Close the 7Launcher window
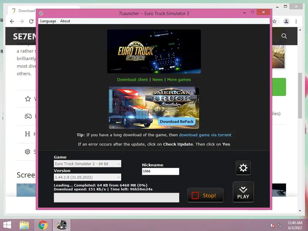The height and width of the screenshot is (231, 308). (x=263, y=12)
